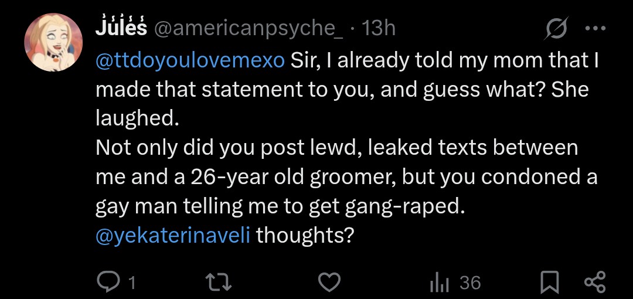Bookmark this tweet

(549, 283)
